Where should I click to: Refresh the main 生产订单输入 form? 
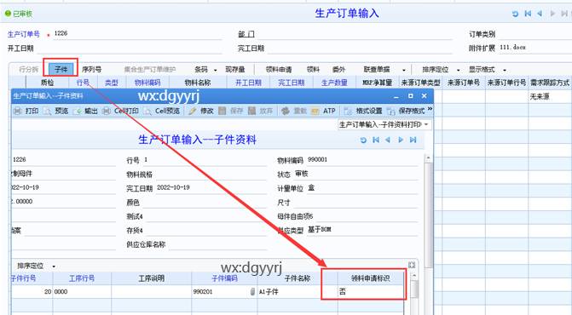pyautogui.click(x=515, y=14)
